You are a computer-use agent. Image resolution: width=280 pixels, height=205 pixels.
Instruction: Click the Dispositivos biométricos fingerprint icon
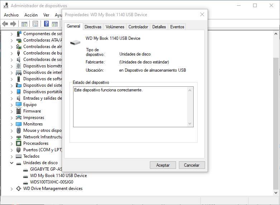tap(19, 66)
